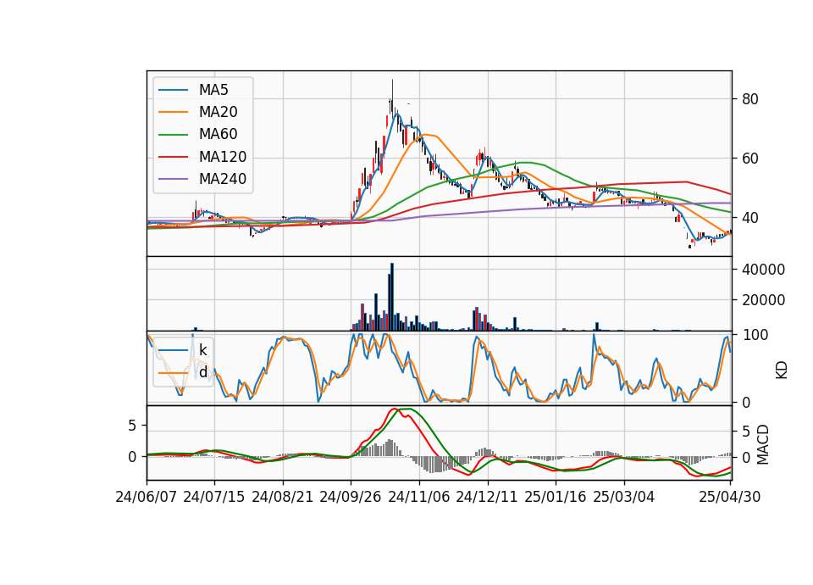The image size is (813, 585).
Task: Click the price axis value 80
Action: pyautogui.click(x=749, y=99)
